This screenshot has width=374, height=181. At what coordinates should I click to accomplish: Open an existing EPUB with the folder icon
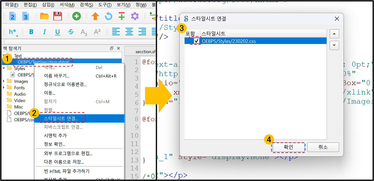click(44, 16)
